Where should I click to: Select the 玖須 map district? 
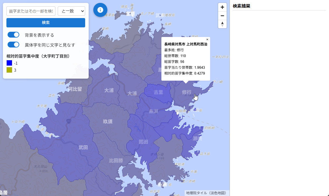[x=108, y=121]
